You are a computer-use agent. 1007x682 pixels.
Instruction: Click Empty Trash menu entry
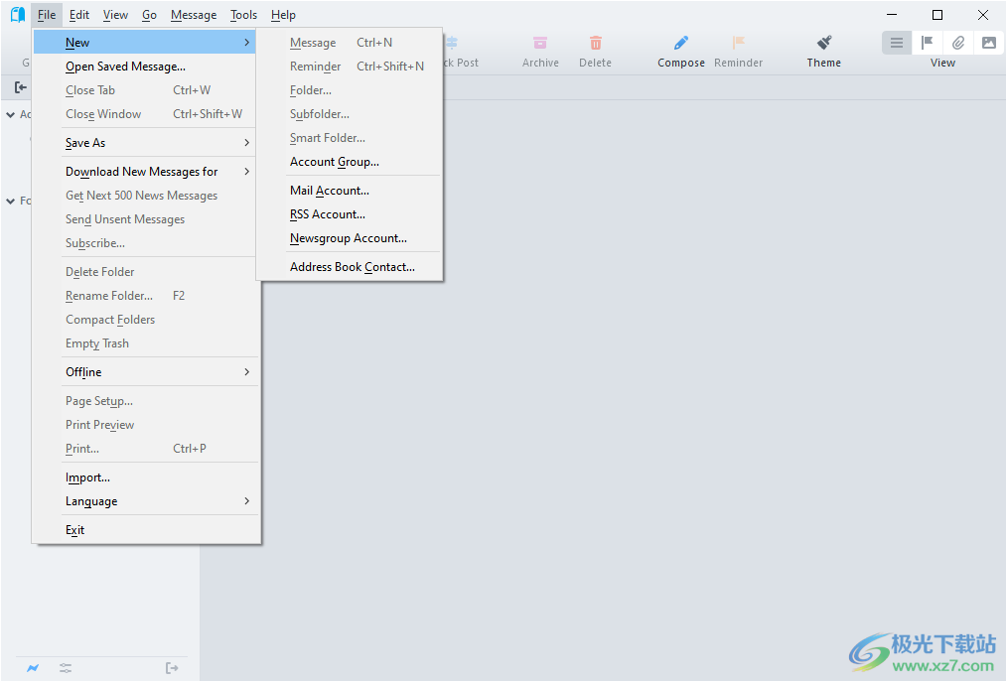coord(146,343)
